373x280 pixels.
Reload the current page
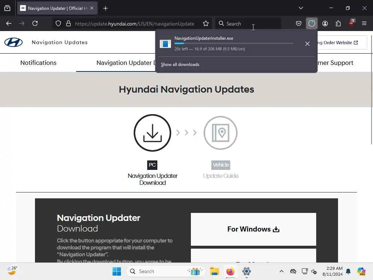(35, 23)
